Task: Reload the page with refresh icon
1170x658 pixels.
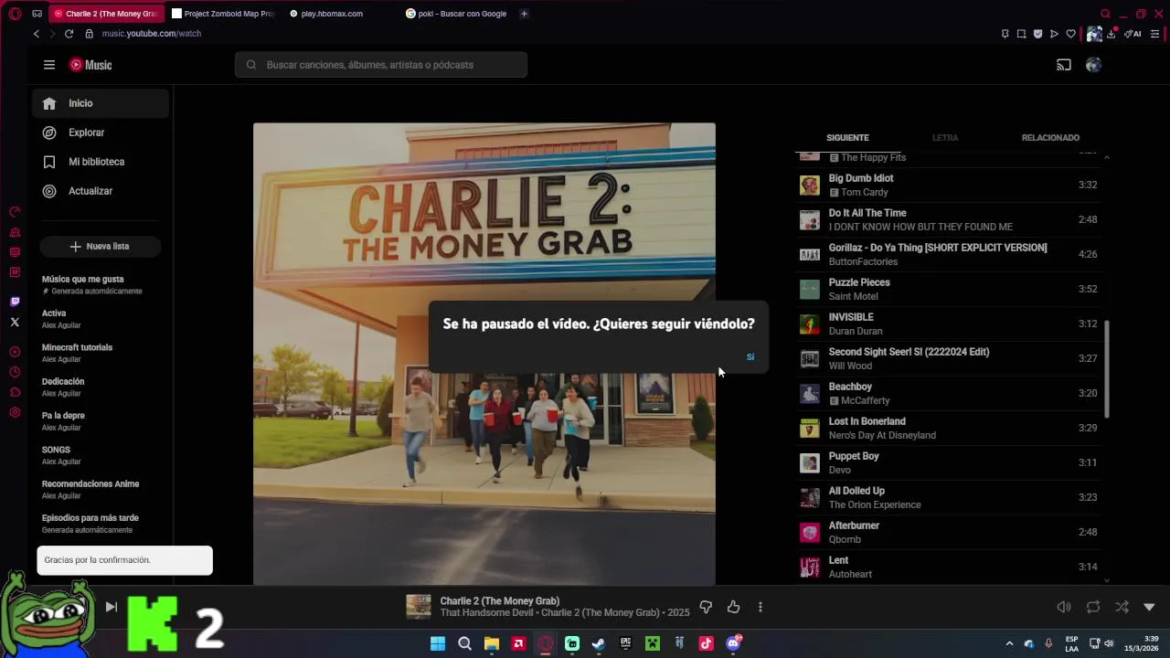Action: 69,34
